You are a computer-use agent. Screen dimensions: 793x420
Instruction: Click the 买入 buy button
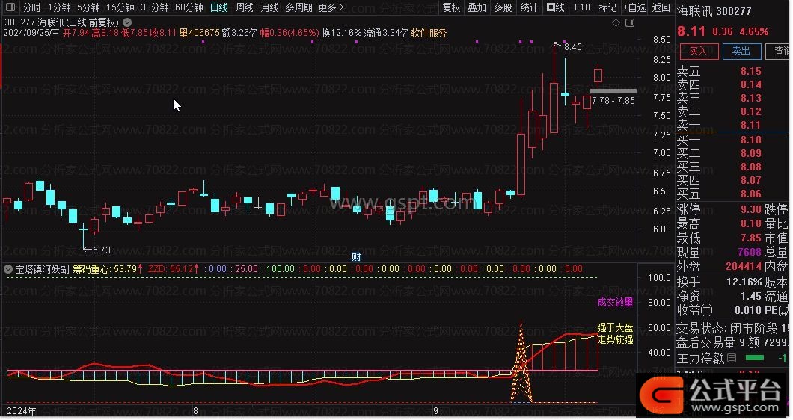tap(698, 52)
